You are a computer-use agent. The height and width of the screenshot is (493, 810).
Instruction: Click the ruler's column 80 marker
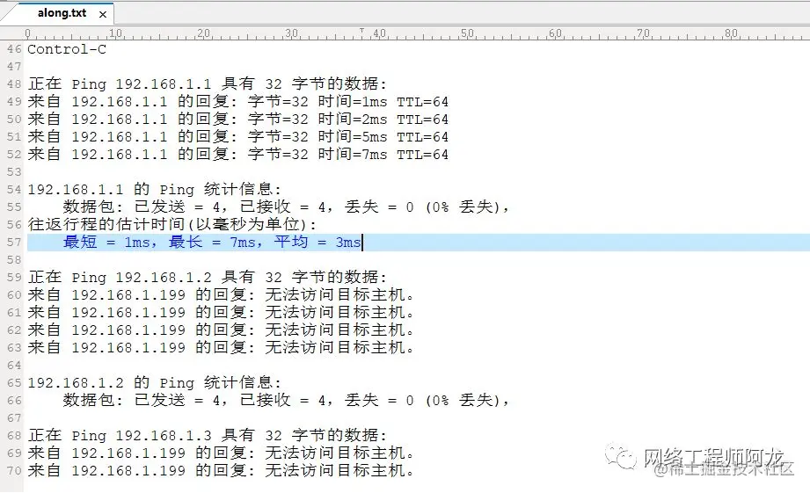731,33
